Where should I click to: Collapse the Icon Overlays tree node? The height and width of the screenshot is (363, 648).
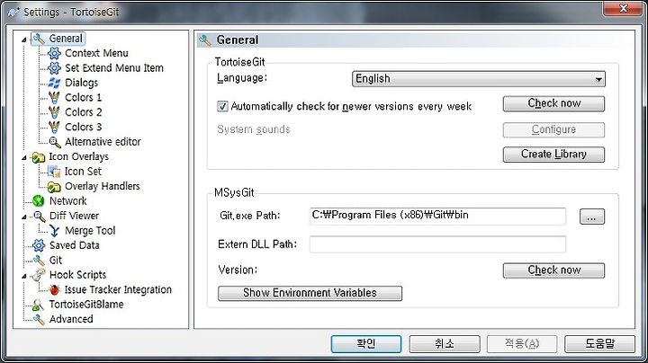coord(24,157)
